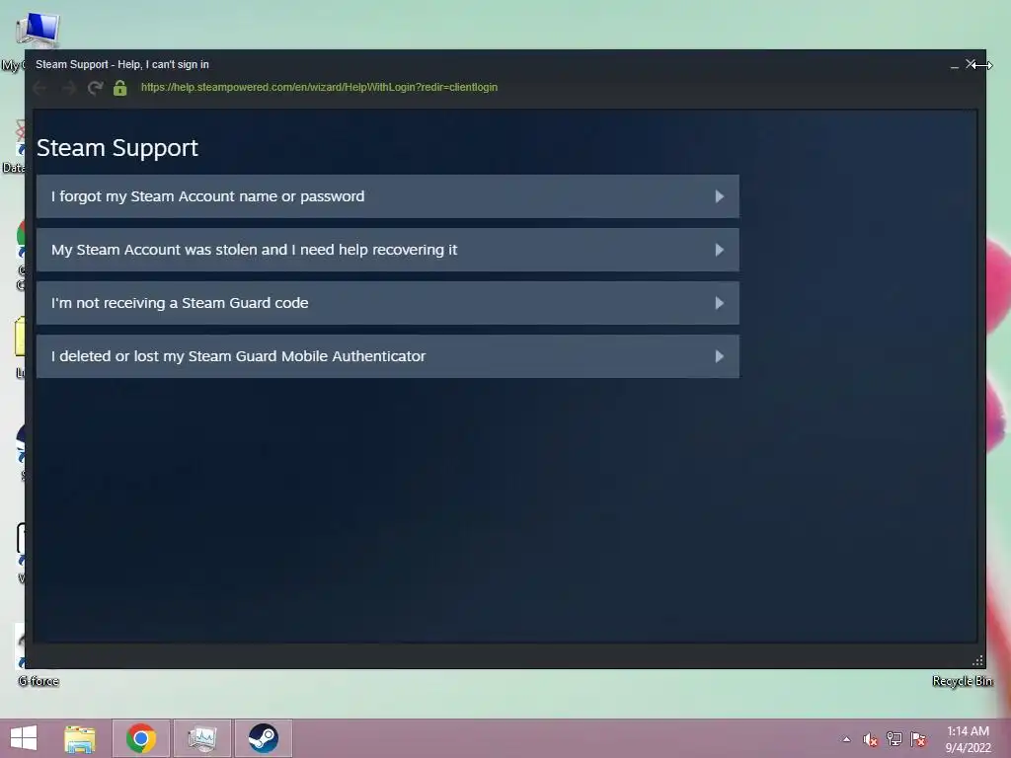This screenshot has width=1011, height=758.
Task: Select 'I'm not receiving a Steam Guard code'
Action: tap(387, 303)
